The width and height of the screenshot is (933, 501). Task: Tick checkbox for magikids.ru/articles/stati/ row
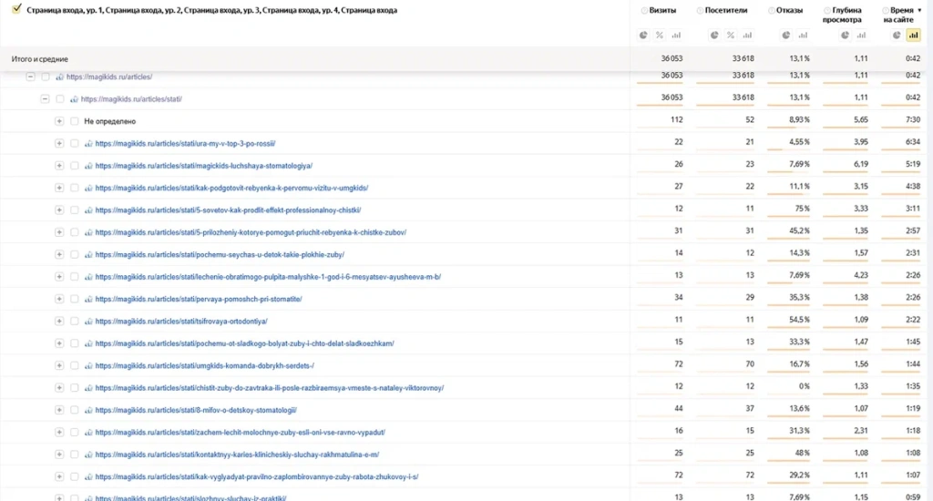60,99
